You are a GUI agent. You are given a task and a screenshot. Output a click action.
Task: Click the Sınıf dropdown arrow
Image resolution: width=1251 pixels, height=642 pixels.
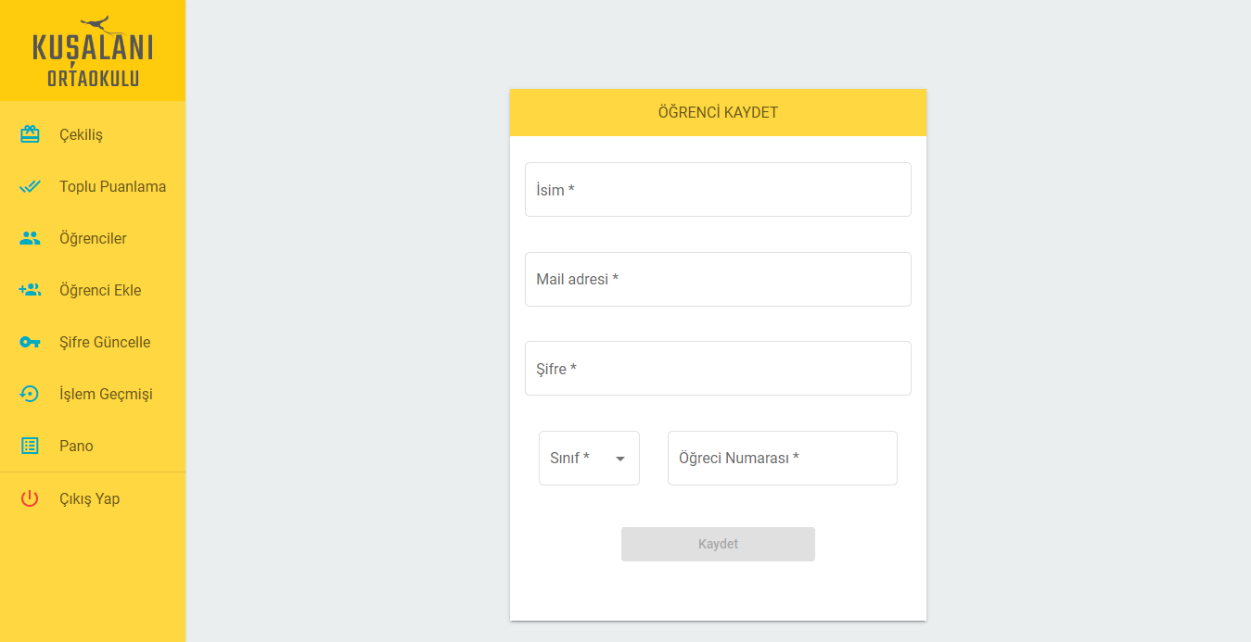pyautogui.click(x=620, y=459)
